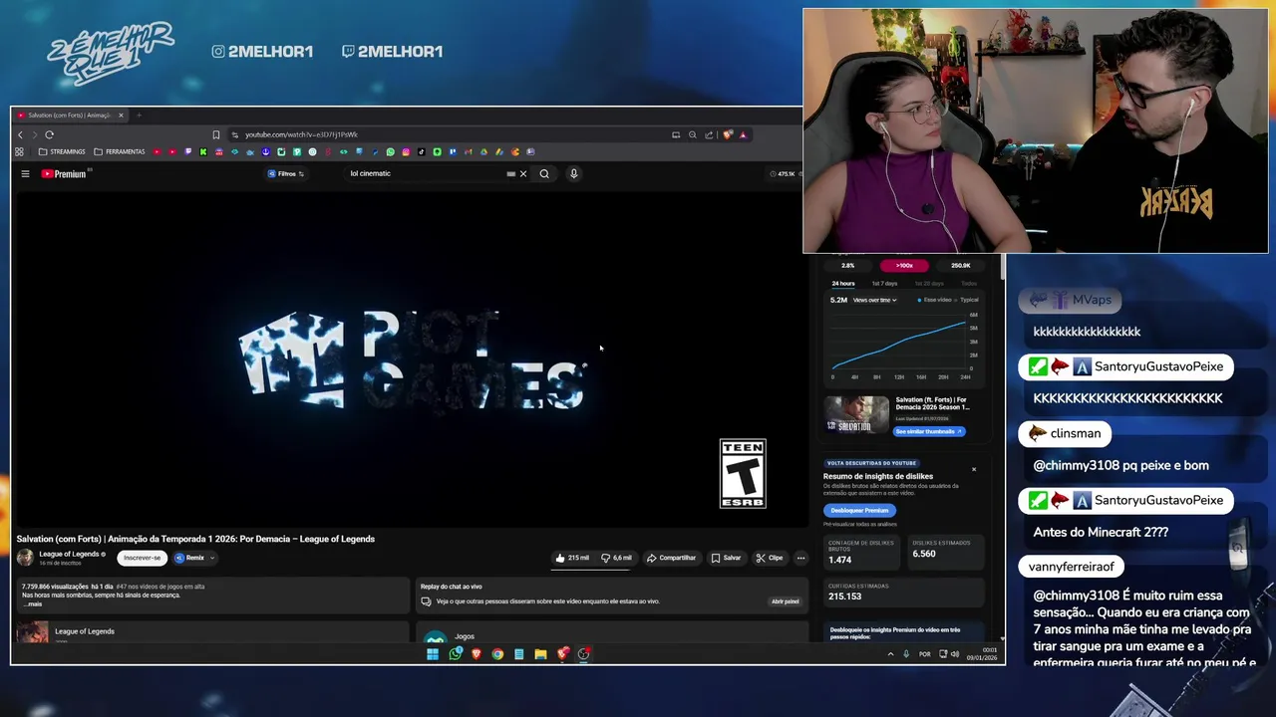Image resolution: width=1276 pixels, height=717 pixels.
Task: Click the browser back arrow
Action: [x=20, y=134]
